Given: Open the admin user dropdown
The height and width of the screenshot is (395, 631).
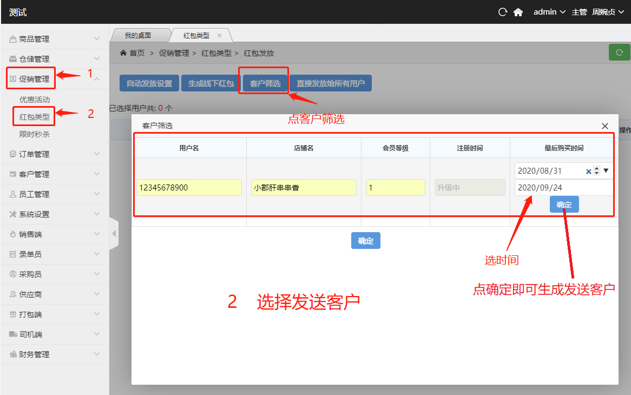Looking at the screenshot, I should 549,12.
